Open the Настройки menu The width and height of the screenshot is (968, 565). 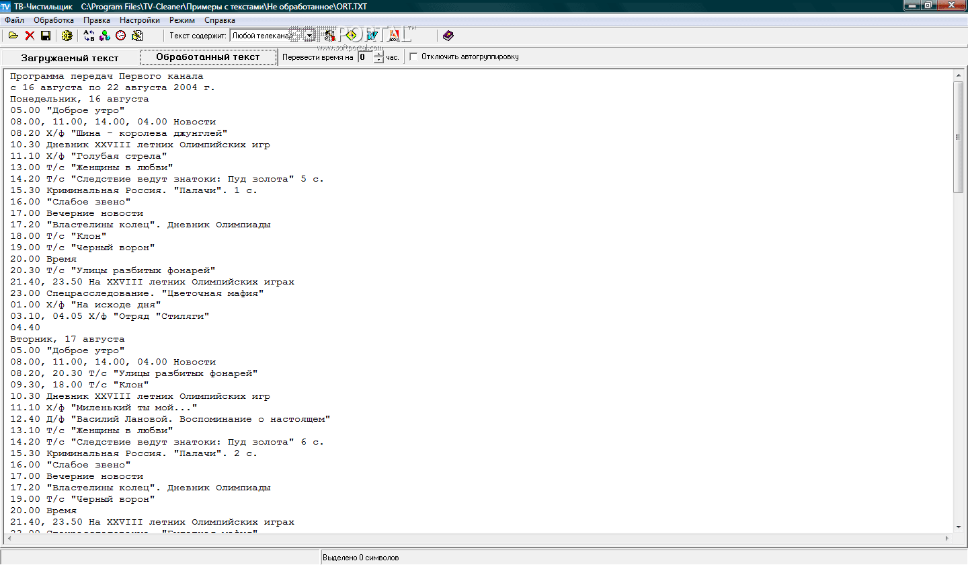[140, 20]
